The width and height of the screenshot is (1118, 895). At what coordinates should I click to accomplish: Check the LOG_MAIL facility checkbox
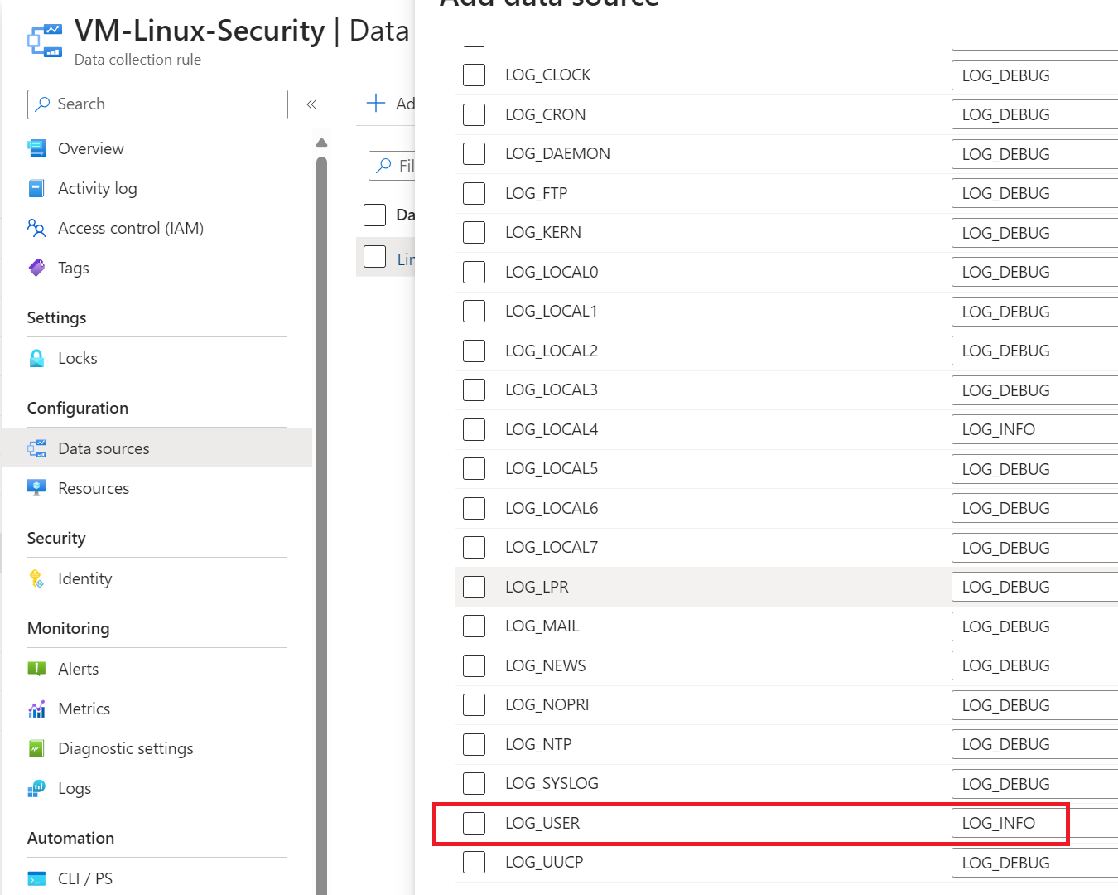(474, 626)
